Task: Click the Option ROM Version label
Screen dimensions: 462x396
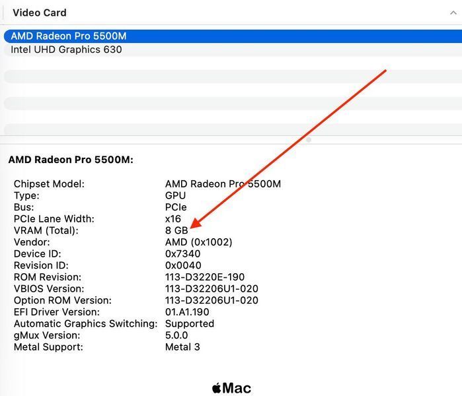Action: [63, 300]
